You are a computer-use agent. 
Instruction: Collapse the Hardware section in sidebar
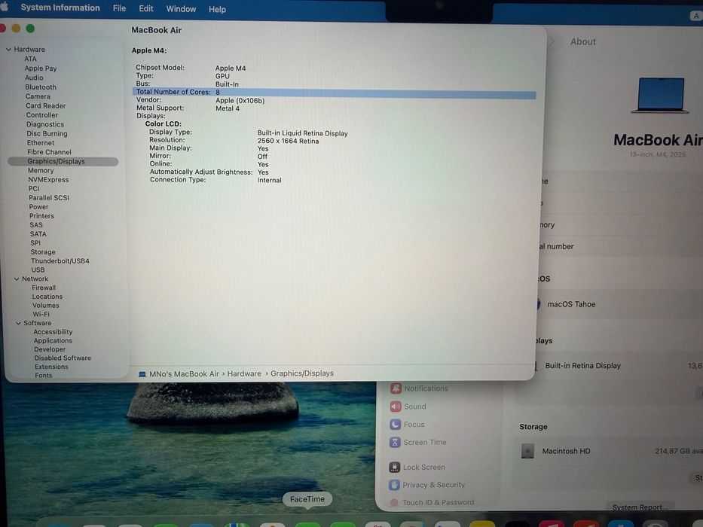8,49
